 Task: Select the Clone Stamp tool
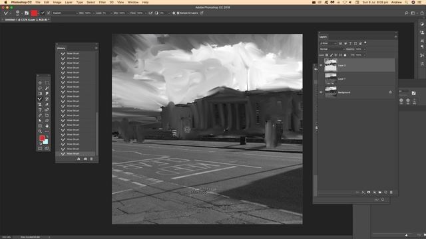click(40, 104)
